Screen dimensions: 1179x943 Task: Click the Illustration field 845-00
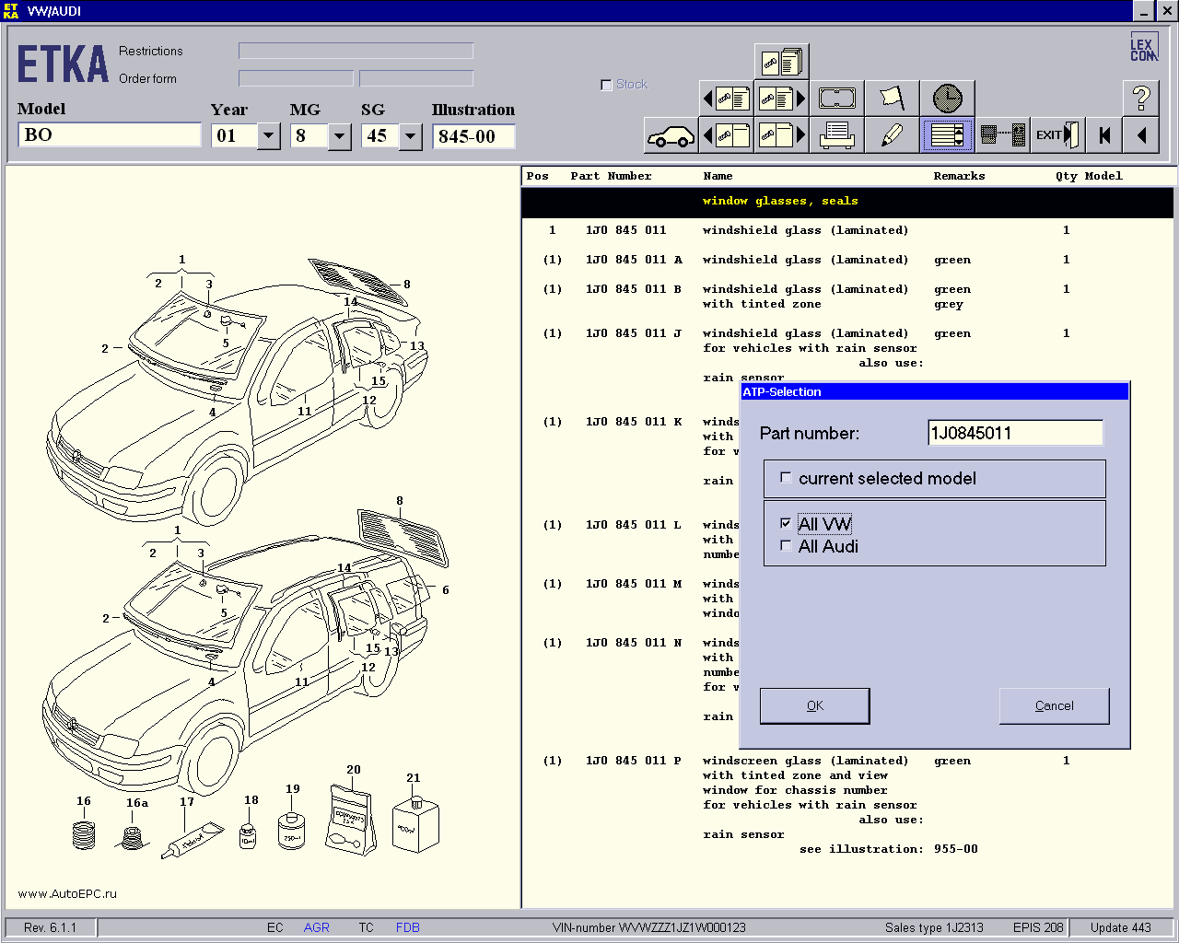click(473, 136)
